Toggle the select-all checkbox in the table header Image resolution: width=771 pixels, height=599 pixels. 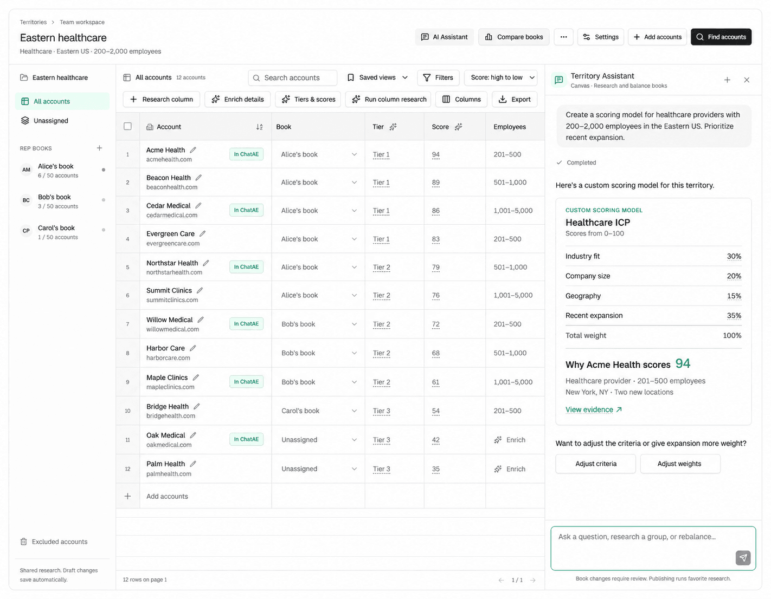coord(128,126)
